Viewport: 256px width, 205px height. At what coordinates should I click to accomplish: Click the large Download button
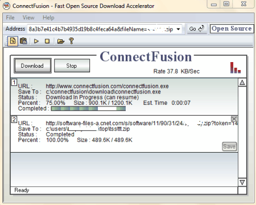32,65
